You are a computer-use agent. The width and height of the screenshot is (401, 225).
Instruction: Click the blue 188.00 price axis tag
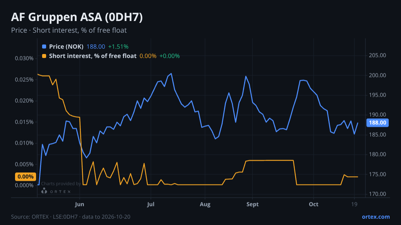pos(378,123)
